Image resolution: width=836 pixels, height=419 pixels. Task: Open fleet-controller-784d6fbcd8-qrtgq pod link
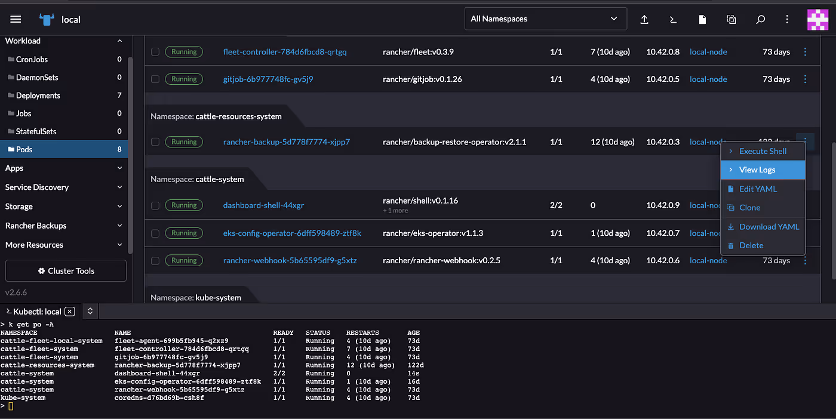click(x=285, y=52)
